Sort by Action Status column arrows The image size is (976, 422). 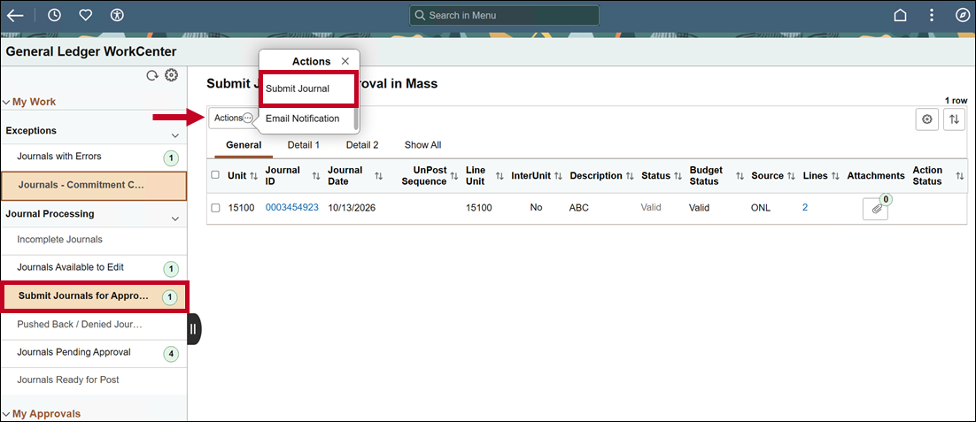pos(959,176)
